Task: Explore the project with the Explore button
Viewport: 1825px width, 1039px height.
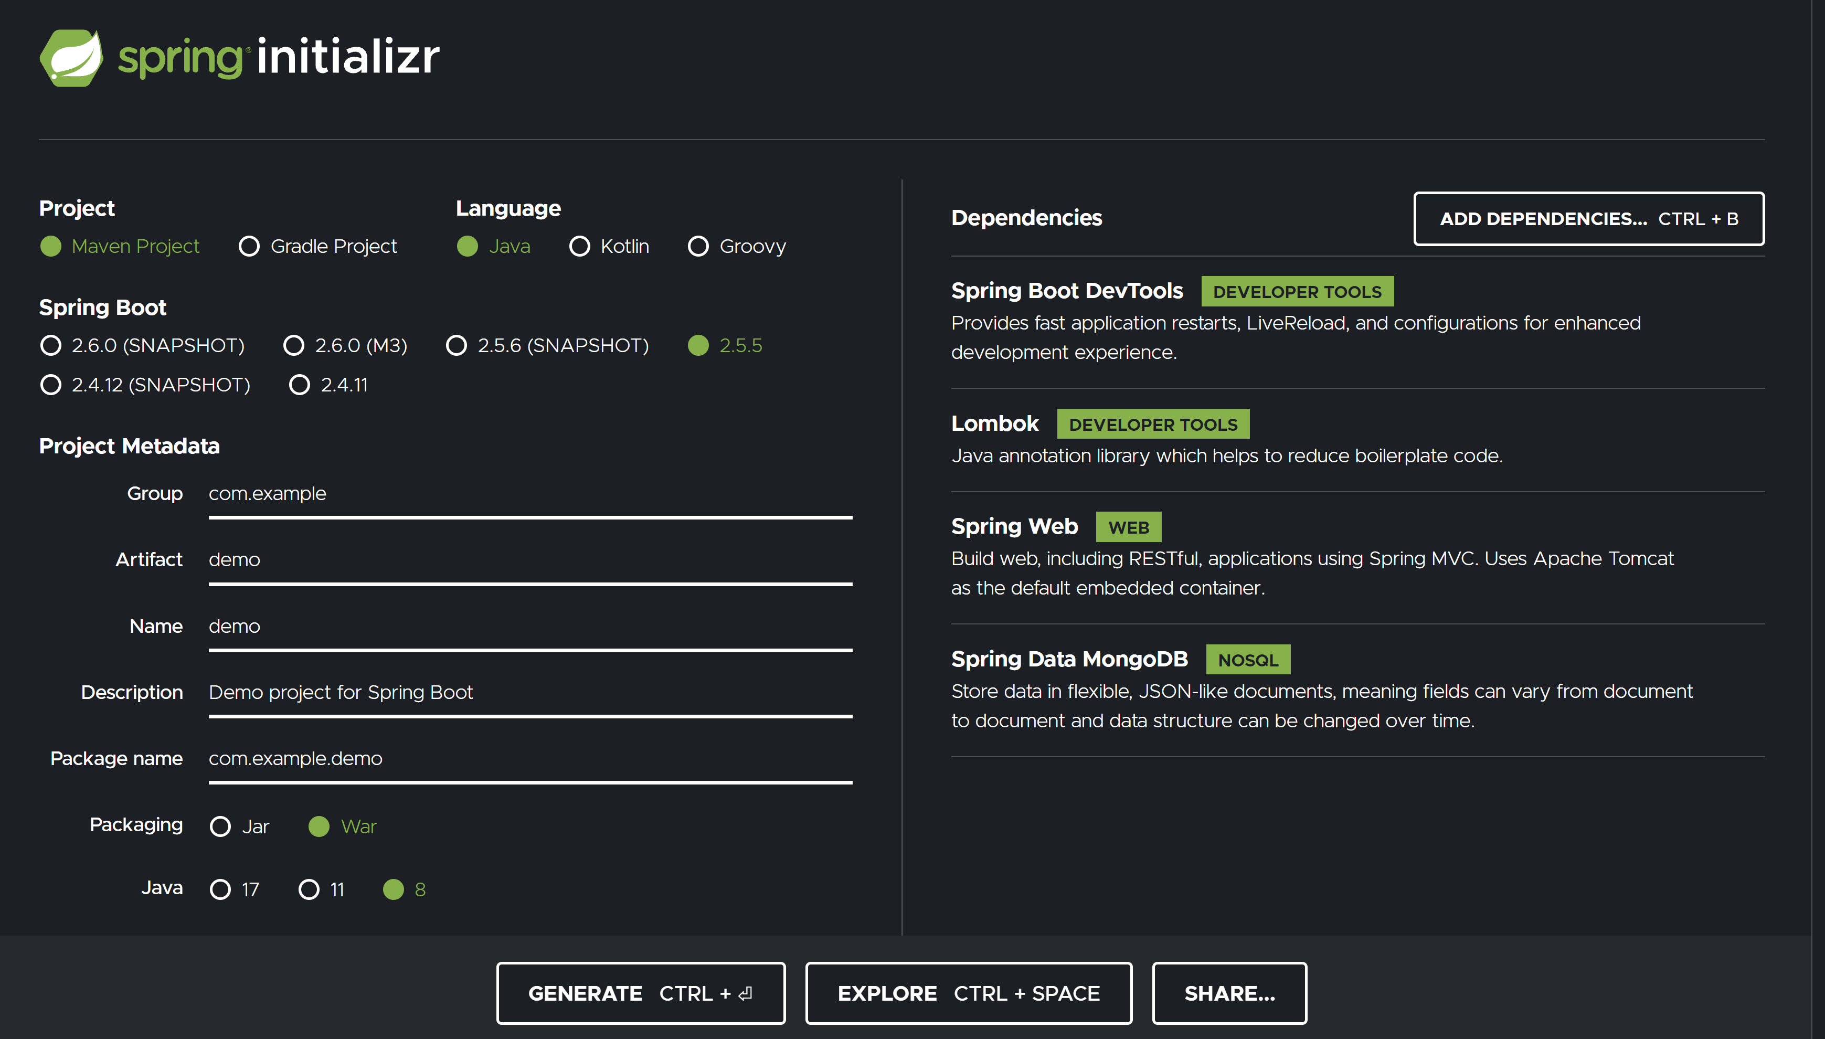Action: coord(968,993)
